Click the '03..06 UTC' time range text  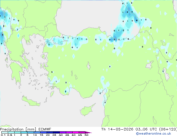click(146, 129)
